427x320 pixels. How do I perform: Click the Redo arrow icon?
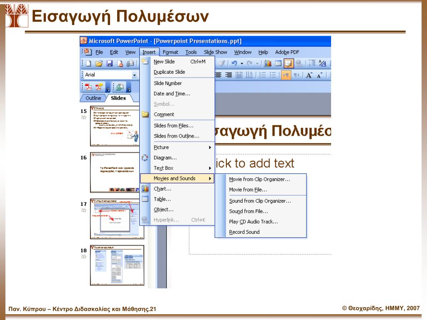tap(249, 63)
